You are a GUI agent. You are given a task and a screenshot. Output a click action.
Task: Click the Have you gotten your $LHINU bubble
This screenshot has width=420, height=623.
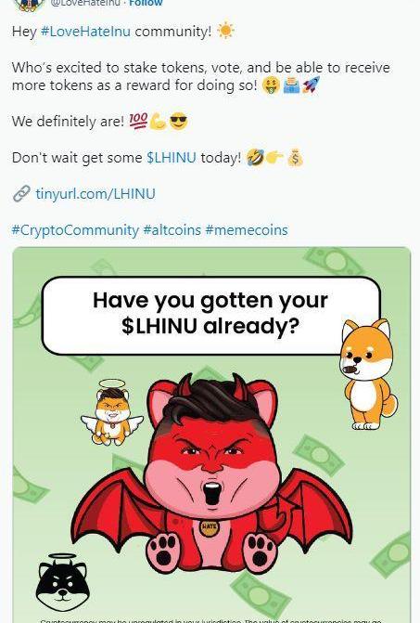[x=211, y=315]
